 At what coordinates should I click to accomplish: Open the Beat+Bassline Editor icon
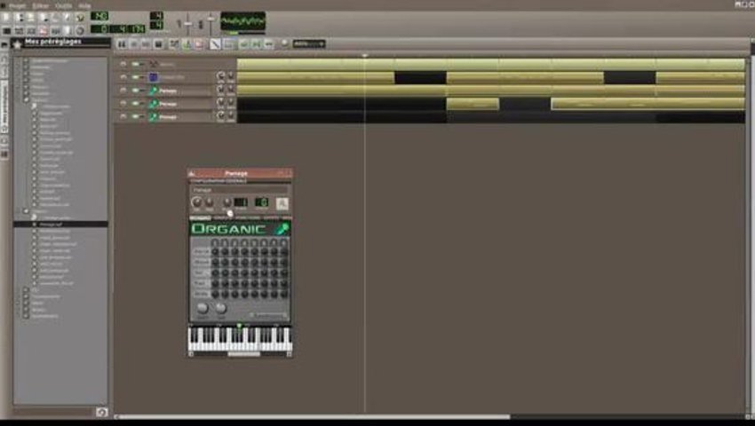[20, 31]
